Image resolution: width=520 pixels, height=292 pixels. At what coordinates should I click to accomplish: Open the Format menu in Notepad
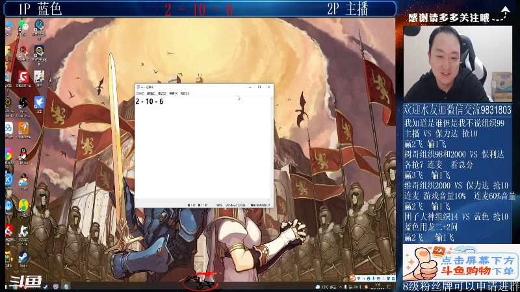pos(162,93)
